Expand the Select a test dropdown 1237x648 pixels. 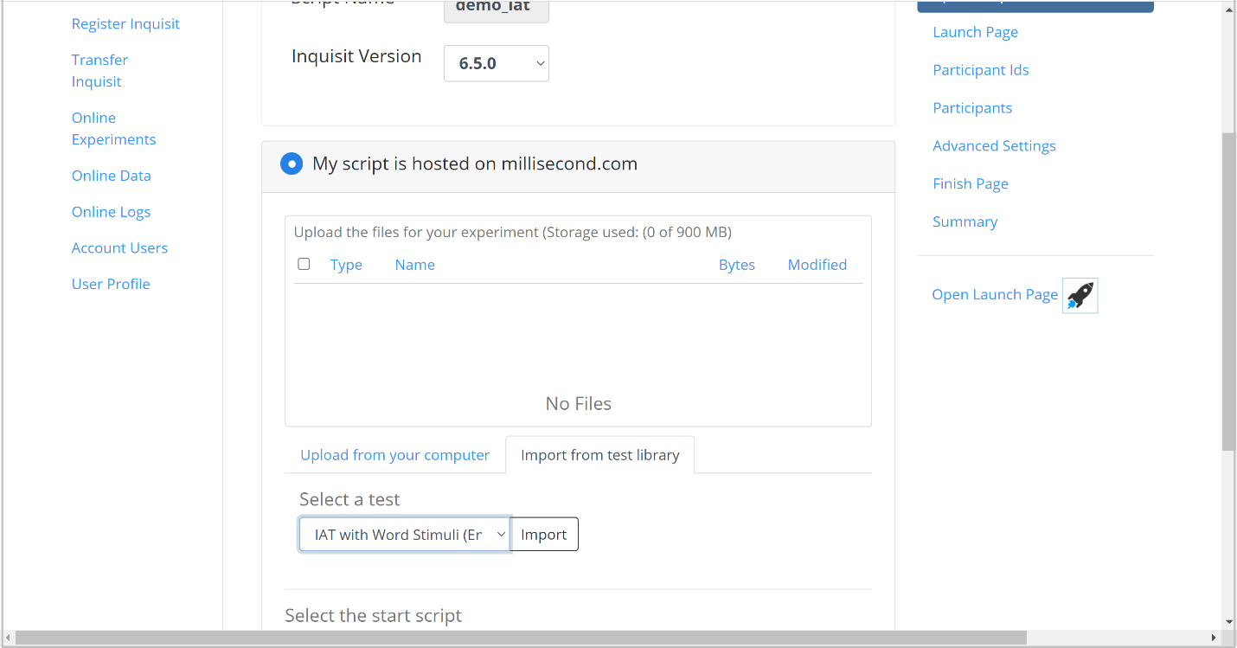(x=405, y=535)
